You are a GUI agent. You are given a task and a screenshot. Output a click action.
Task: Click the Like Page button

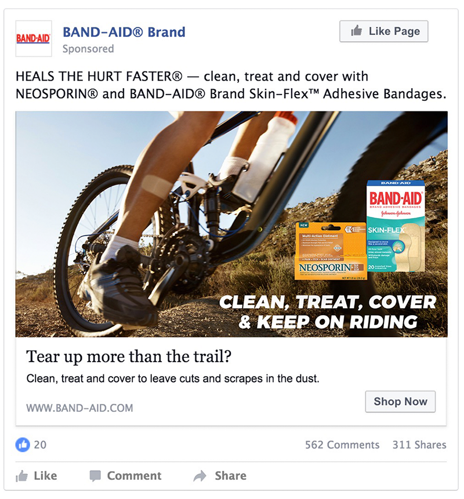point(384,31)
